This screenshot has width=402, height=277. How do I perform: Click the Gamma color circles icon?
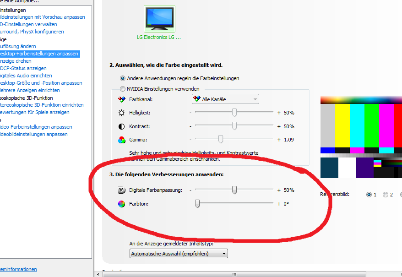[x=121, y=140]
